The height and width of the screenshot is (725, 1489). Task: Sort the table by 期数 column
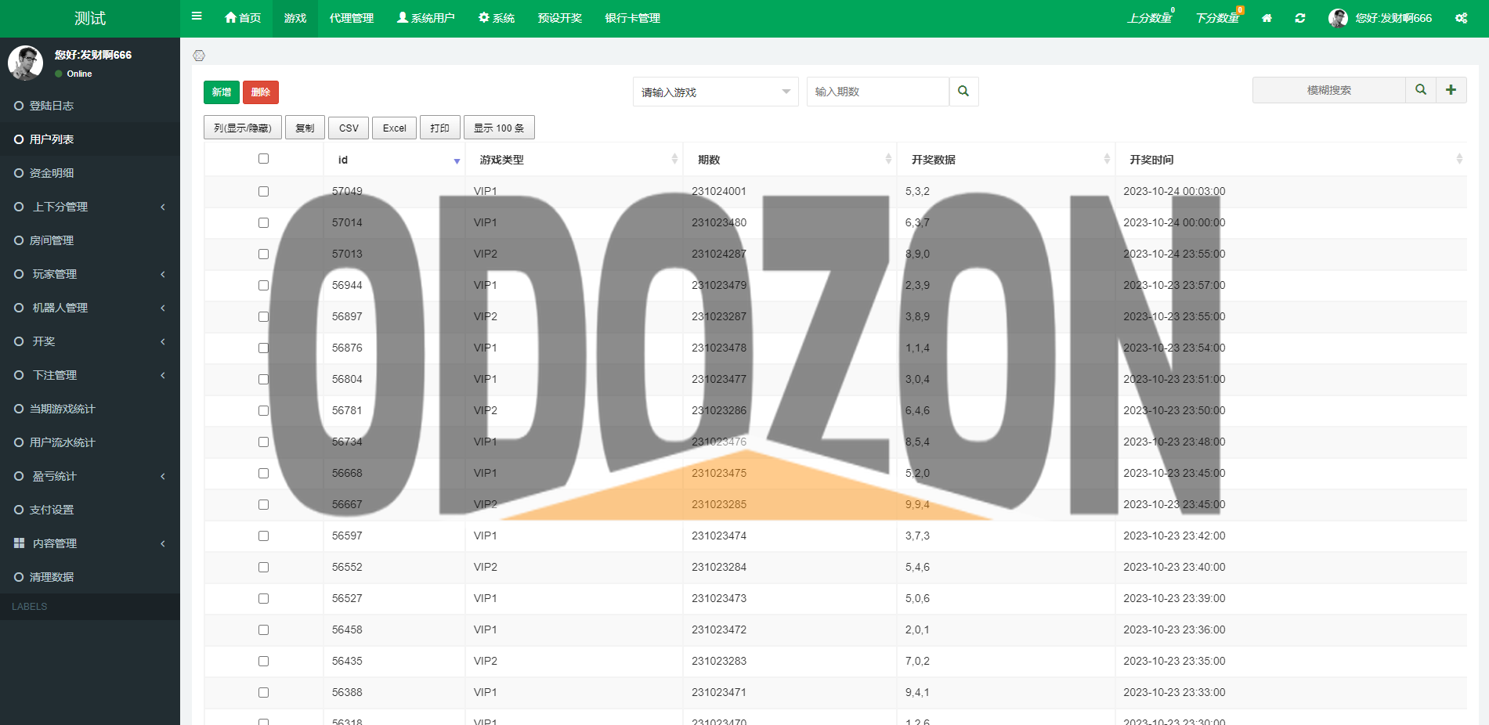pos(790,160)
